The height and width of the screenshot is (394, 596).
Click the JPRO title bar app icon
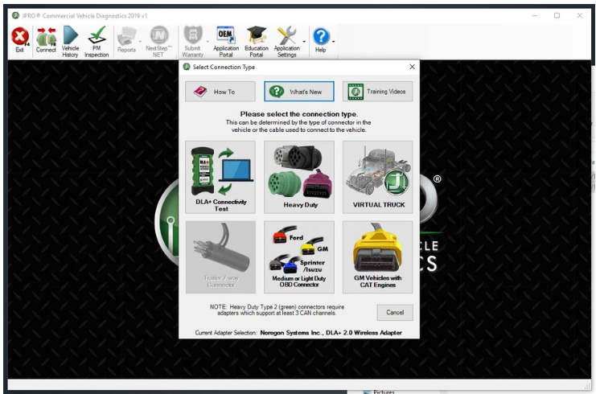coord(15,15)
